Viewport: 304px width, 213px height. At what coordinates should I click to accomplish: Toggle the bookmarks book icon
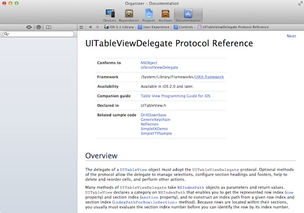pyautogui.click(x=48, y=27)
